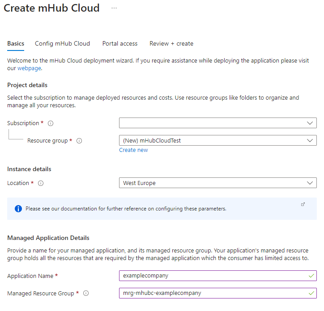Click the Subscription field label
Image resolution: width=324 pixels, height=311 pixels.
click(23, 123)
